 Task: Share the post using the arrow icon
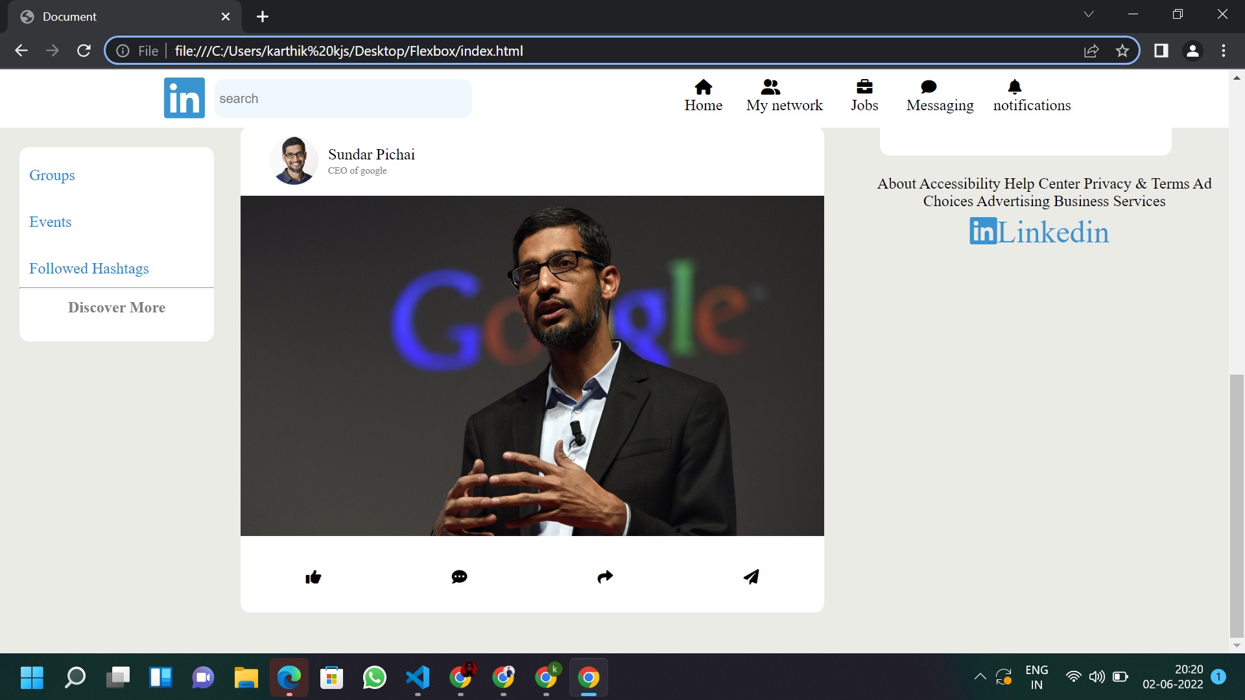click(605, 577)
